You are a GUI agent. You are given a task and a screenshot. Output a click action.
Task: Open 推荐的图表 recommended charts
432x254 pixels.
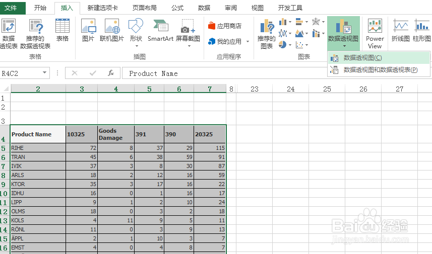pyautogui.click(x=267, y=34)
